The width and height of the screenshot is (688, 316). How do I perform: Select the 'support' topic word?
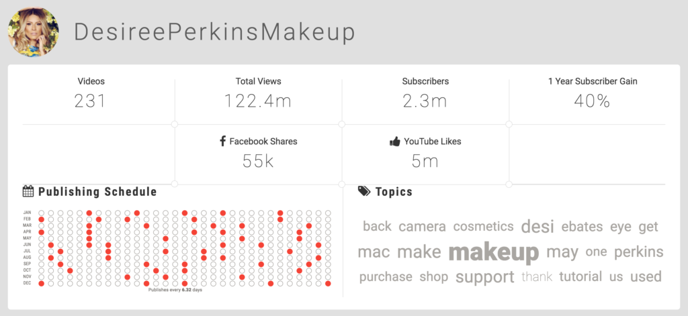click(485, 277)
